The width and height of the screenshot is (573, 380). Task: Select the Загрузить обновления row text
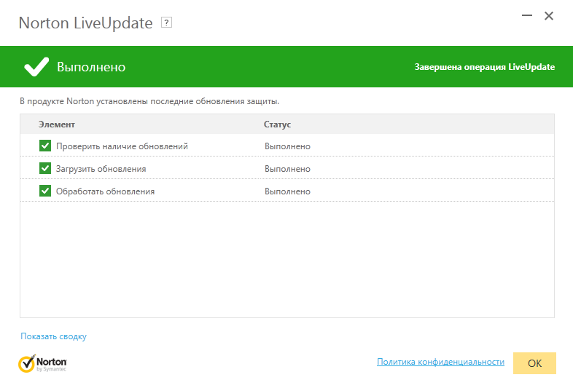pyautogui.click(x=101, y=169)
